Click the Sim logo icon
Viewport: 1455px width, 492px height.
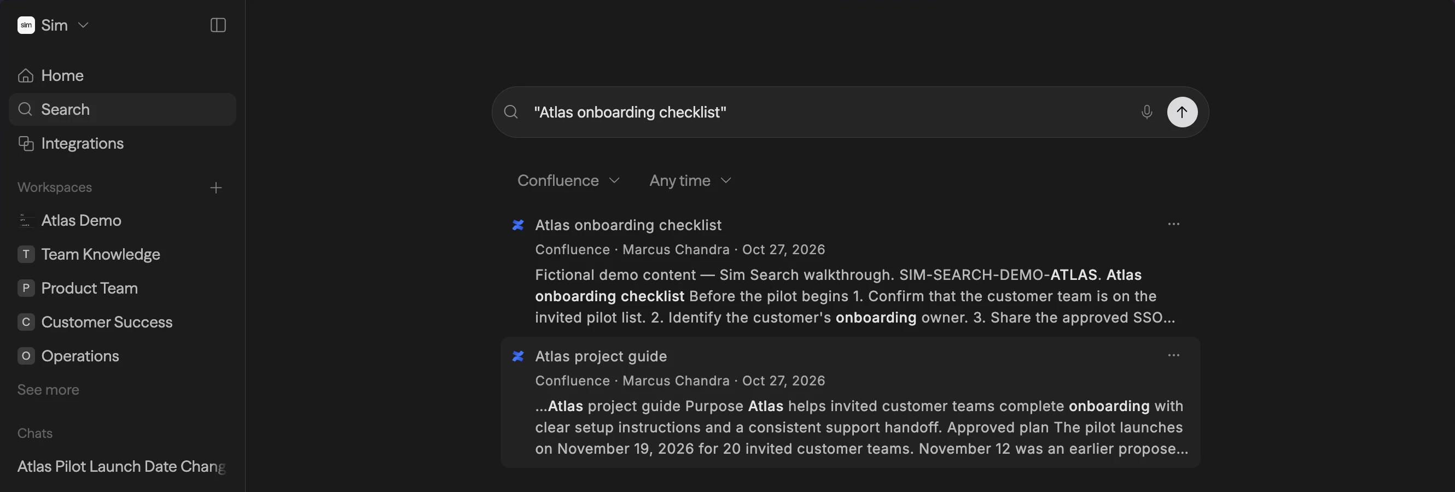(x=26, y=25)
